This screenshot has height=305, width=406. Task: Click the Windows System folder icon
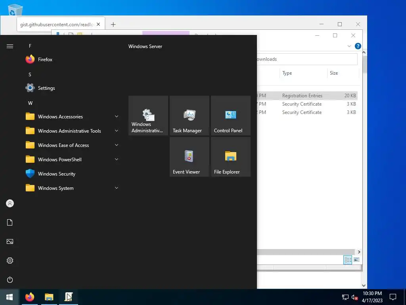pos(30,188)
